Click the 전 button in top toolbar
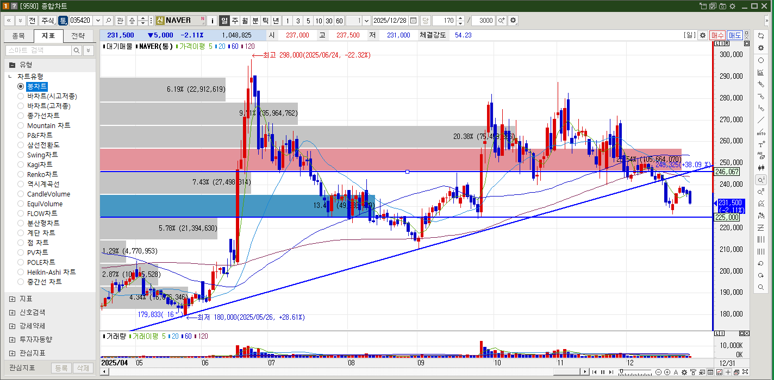The image size is (774, 380). tap(32, 21)
